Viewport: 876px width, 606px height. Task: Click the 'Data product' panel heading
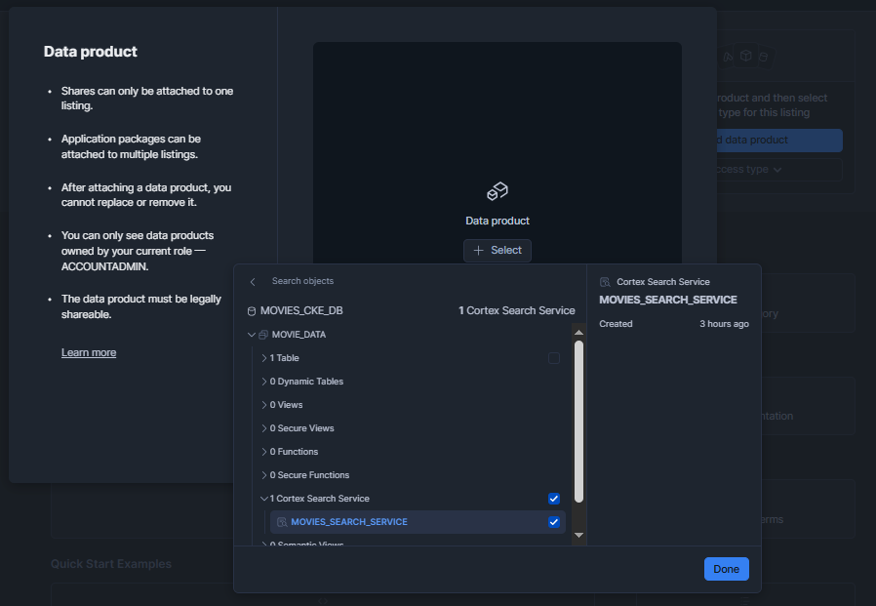(x=91, y=52)
